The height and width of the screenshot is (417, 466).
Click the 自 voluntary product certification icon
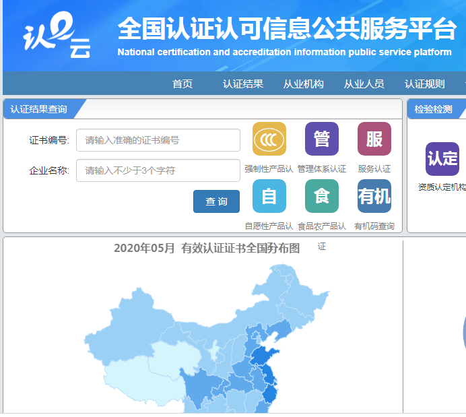click(269, 196)
